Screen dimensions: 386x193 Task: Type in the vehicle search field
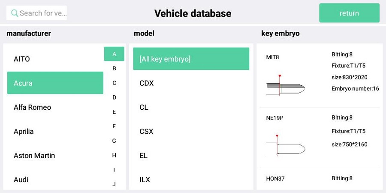point(42,13)
